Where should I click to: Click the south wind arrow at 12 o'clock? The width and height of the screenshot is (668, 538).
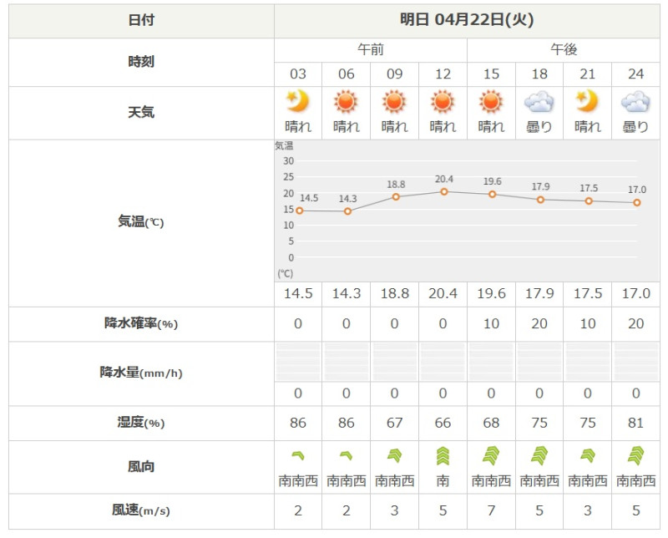(x=443, y=455)
